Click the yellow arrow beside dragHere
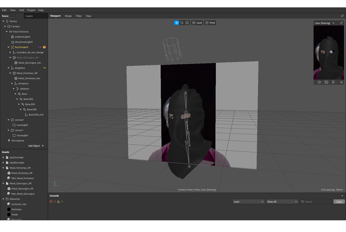 point(45,68)
